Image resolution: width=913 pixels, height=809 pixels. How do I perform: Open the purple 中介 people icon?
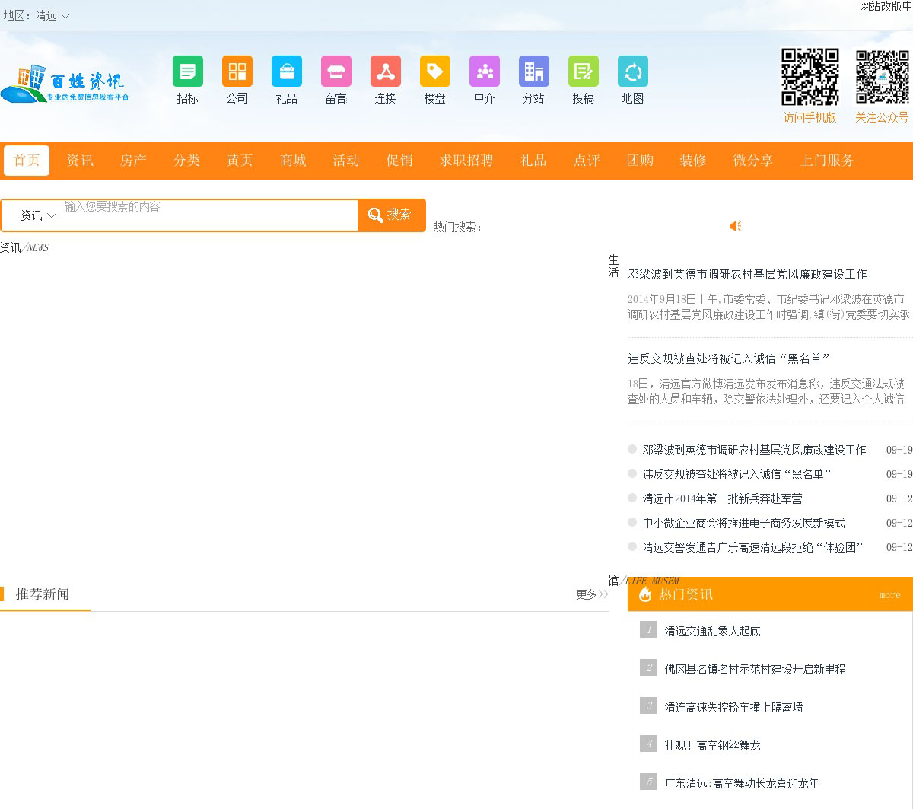[484, 72]
